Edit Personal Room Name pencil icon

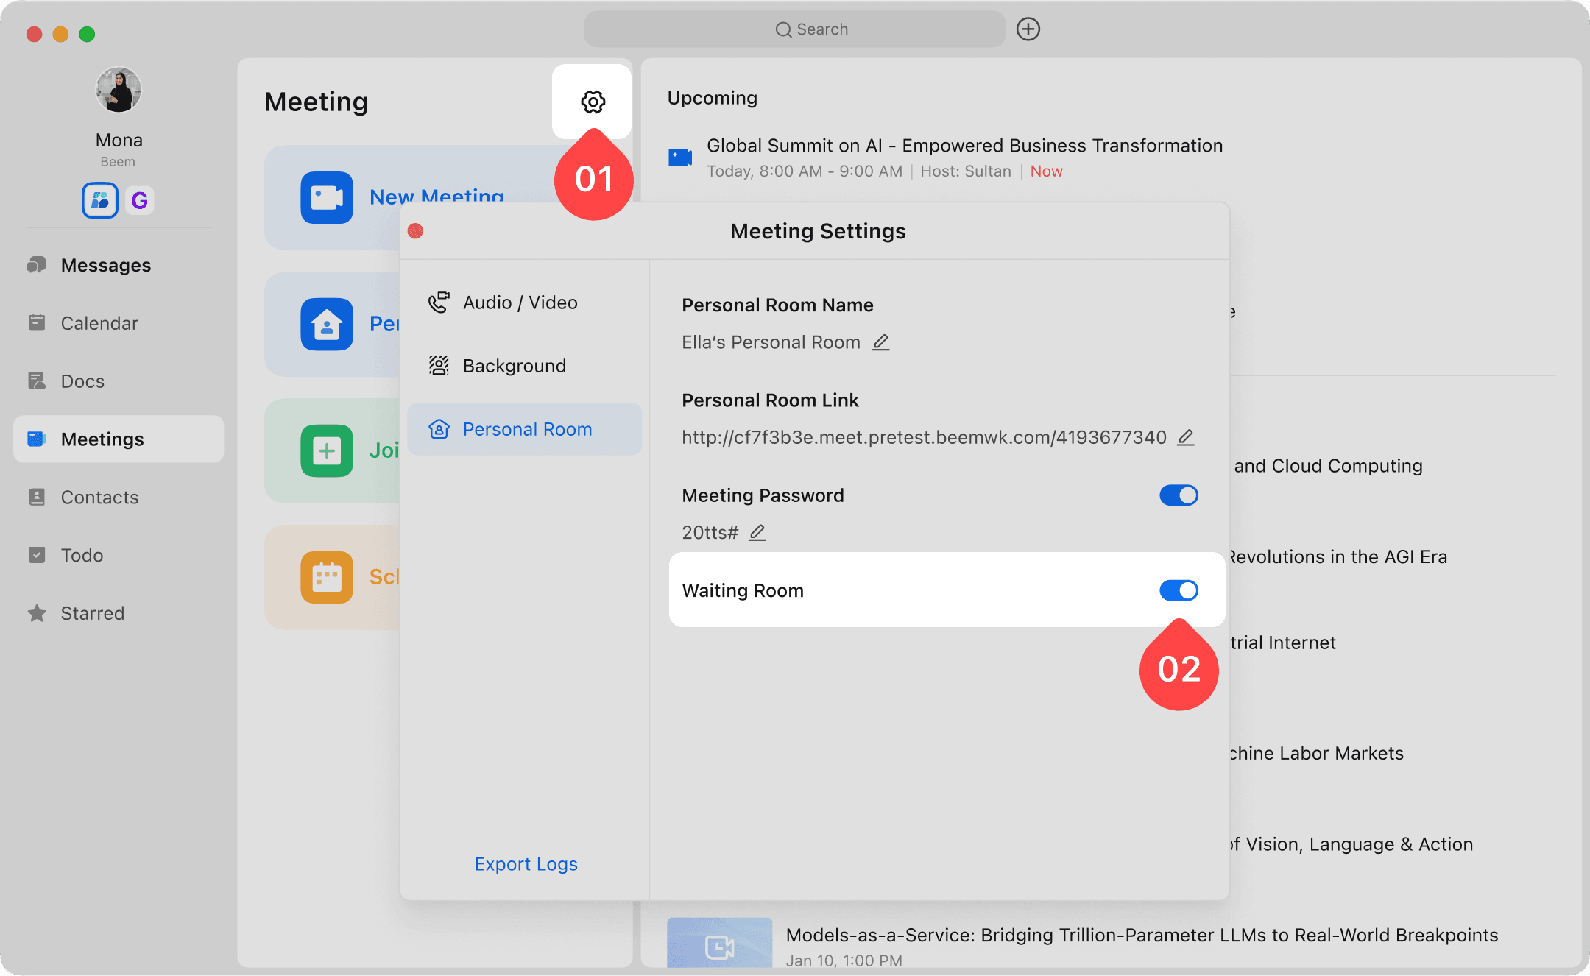[x=880, y=342]
